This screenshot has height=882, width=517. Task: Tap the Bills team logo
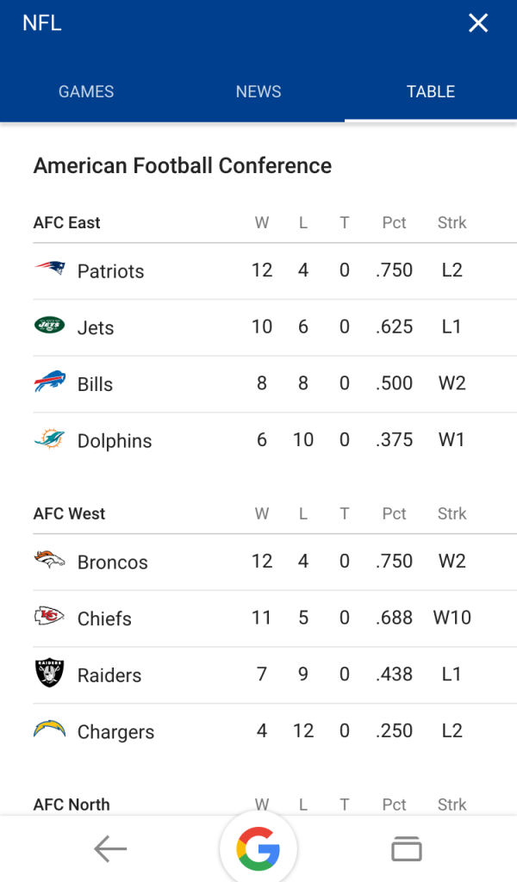(49, 382)
